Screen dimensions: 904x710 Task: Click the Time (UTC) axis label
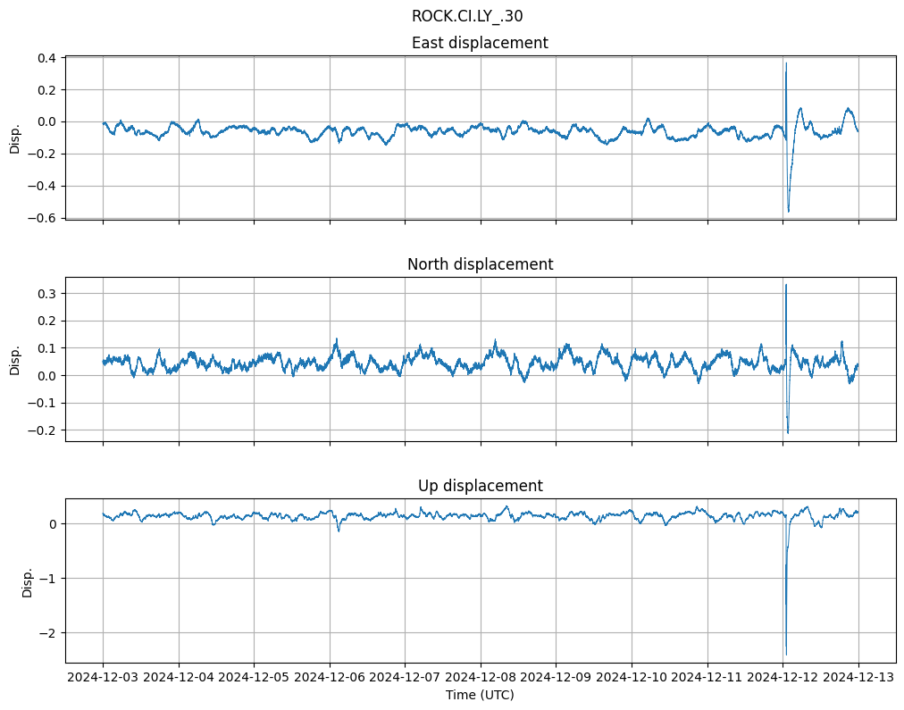click(x=480, y=695)
